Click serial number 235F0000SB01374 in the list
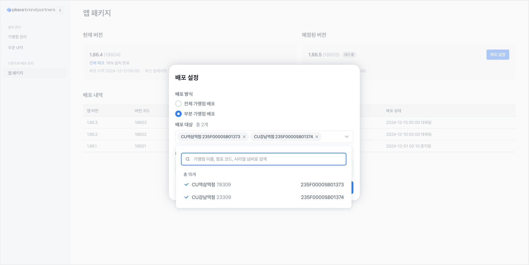The width and height of the screenshot is (529, 265). click(322, 197)
